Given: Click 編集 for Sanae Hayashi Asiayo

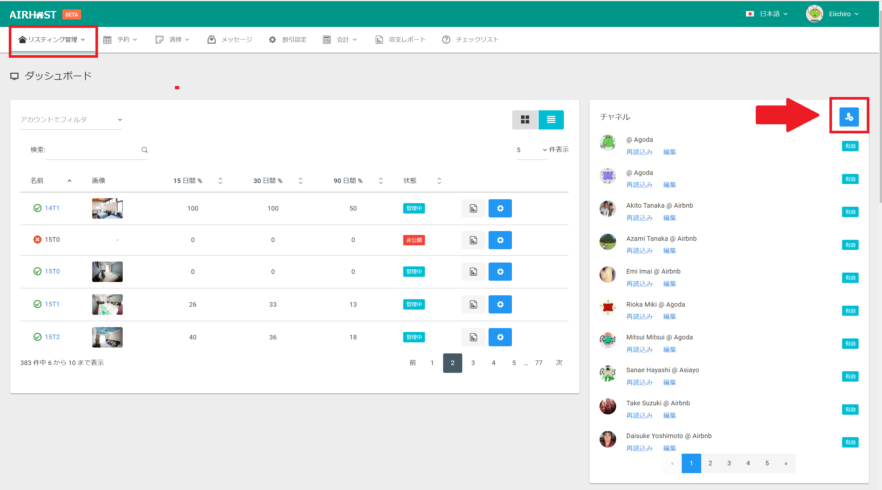Looking at the screenshot, I should 669,382.
